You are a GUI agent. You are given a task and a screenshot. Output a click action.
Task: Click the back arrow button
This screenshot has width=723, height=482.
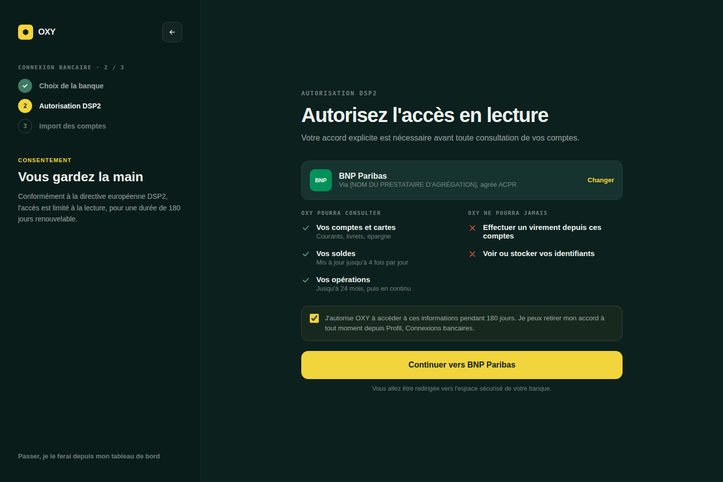click(172, 32)
